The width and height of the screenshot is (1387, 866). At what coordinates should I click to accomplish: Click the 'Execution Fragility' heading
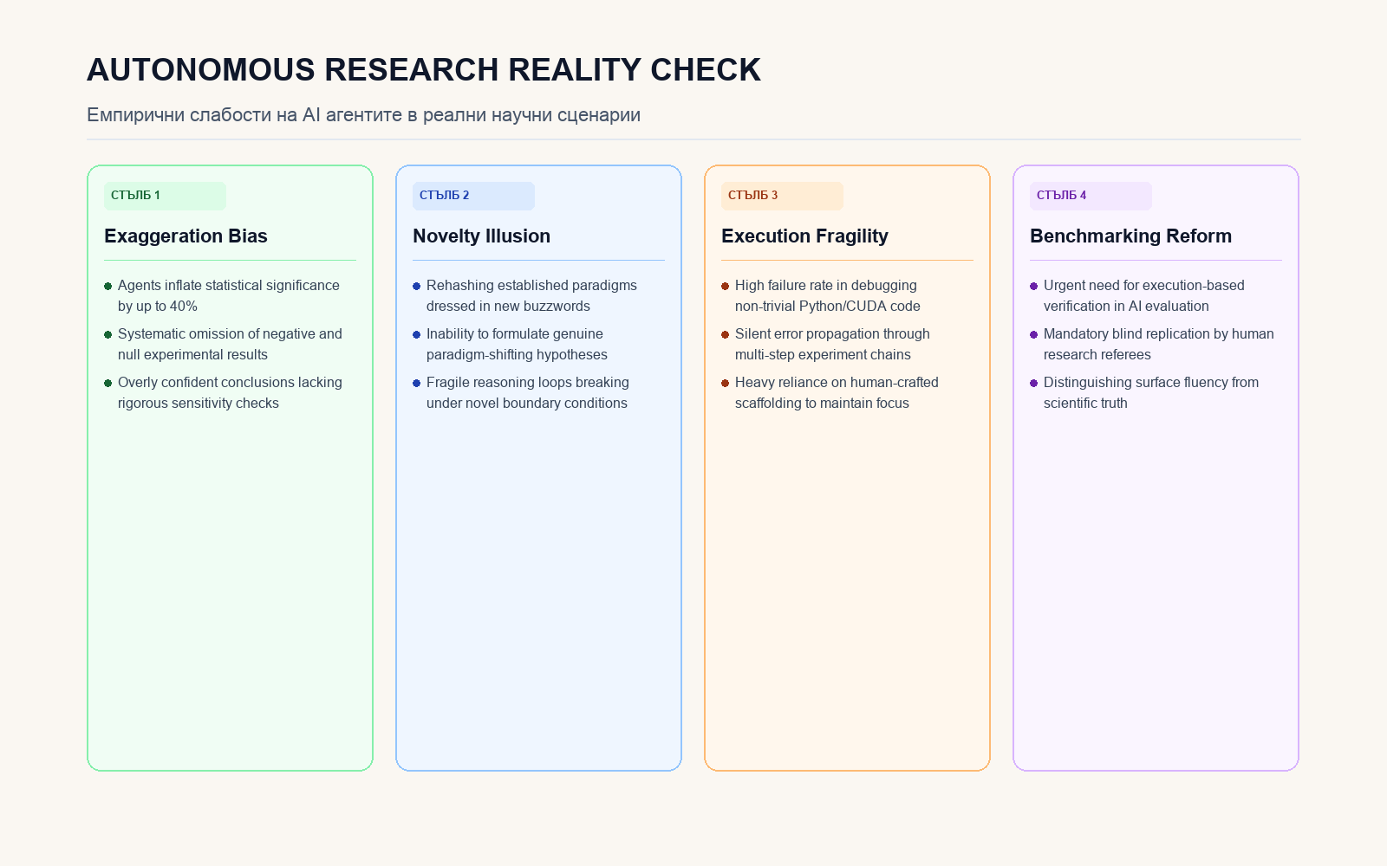804,236
